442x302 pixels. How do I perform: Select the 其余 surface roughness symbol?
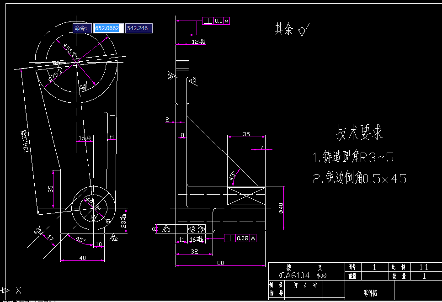[x=302, y=30]
